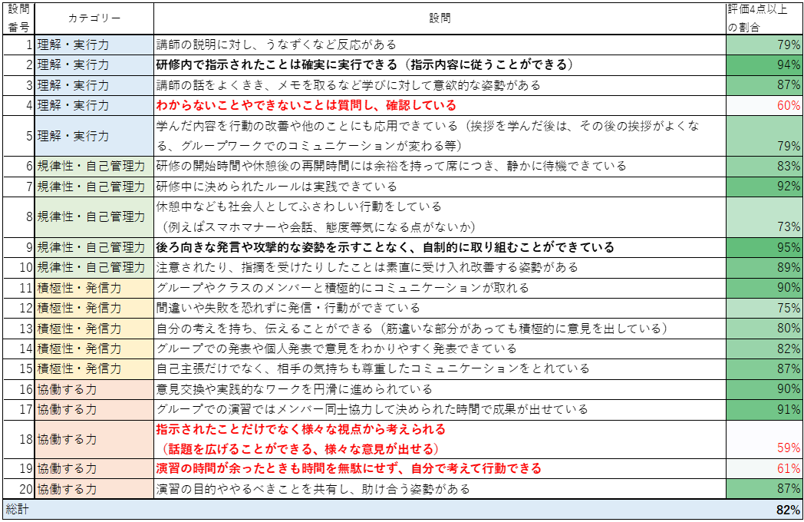Viewport: 804px width, 522px height.
Task: Select question 演習の目的ややるべきことを共有し、助け合う姿勢がある
Action: tap(440, 489)
